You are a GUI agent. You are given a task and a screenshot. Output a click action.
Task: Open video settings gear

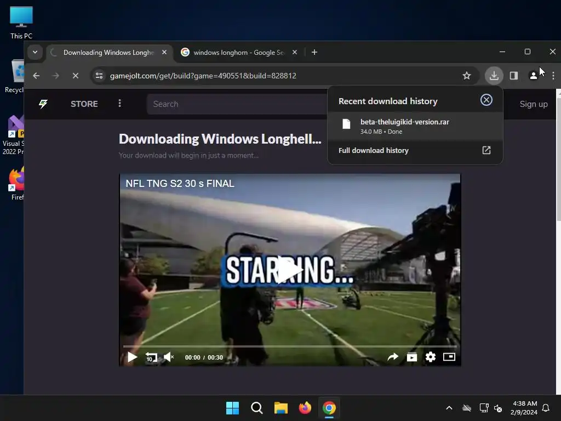coord(430,357)
